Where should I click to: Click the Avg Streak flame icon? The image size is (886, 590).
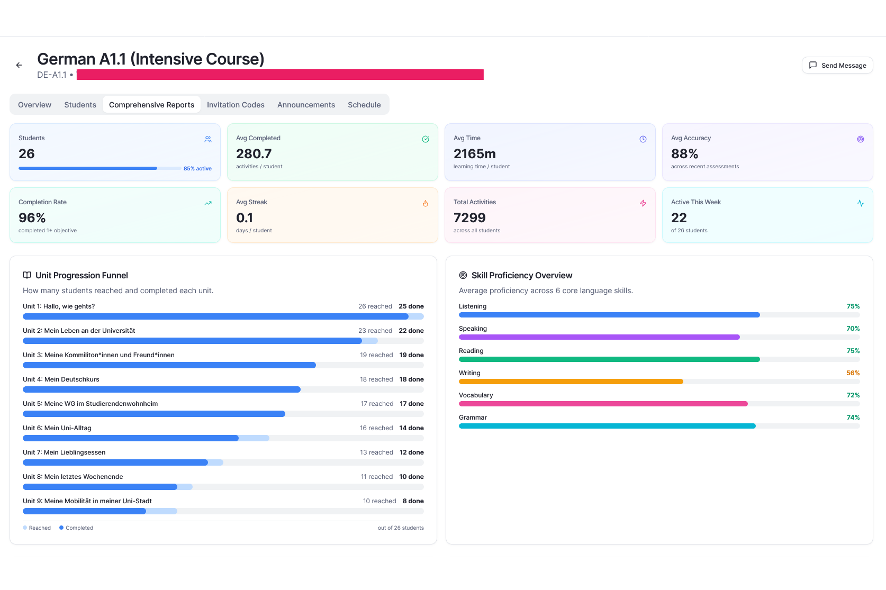pos(426,203)
